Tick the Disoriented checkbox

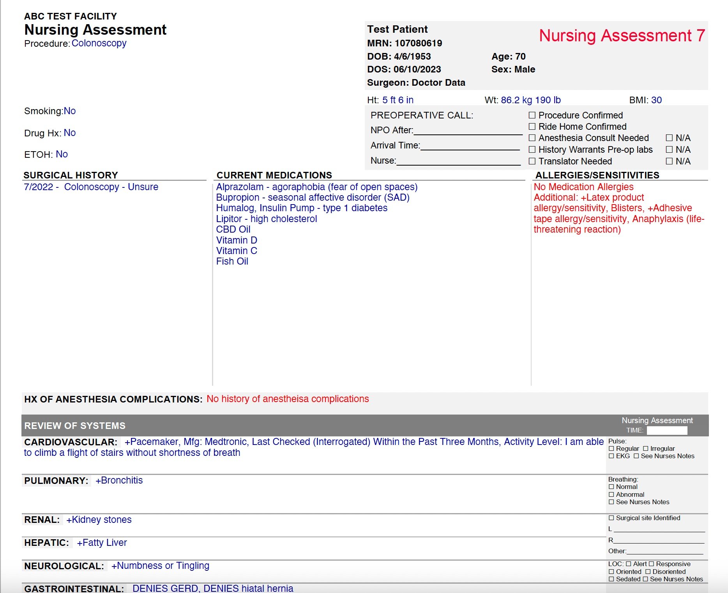(x=648, y=572)
